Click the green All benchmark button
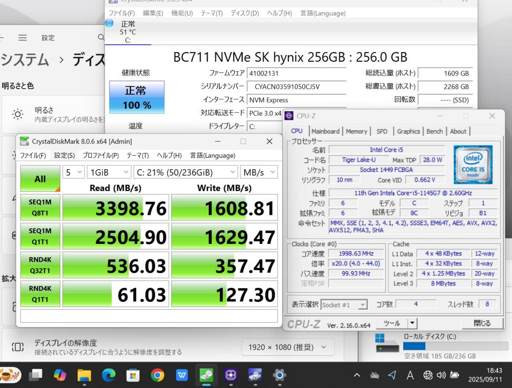512x388 pixels. click(40, 179)
